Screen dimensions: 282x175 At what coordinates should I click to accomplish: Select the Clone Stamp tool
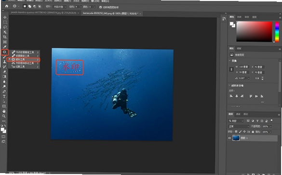pos(4,62)
